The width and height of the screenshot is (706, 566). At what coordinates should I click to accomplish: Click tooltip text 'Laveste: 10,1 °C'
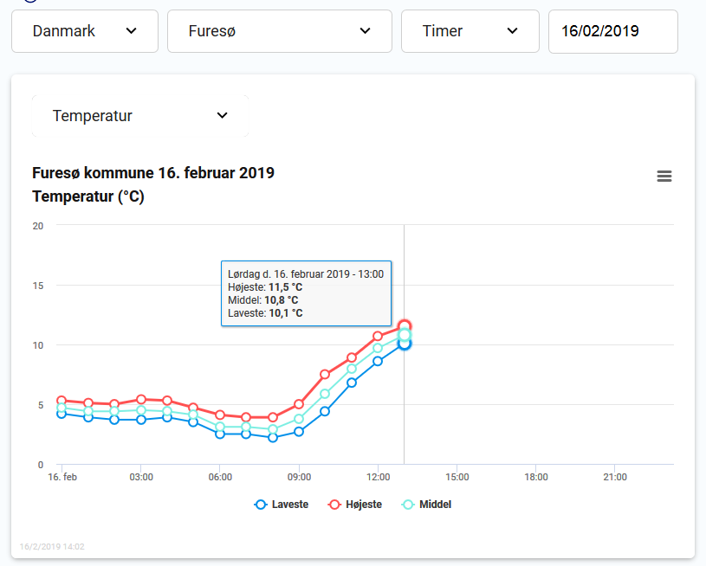(265, 313)
